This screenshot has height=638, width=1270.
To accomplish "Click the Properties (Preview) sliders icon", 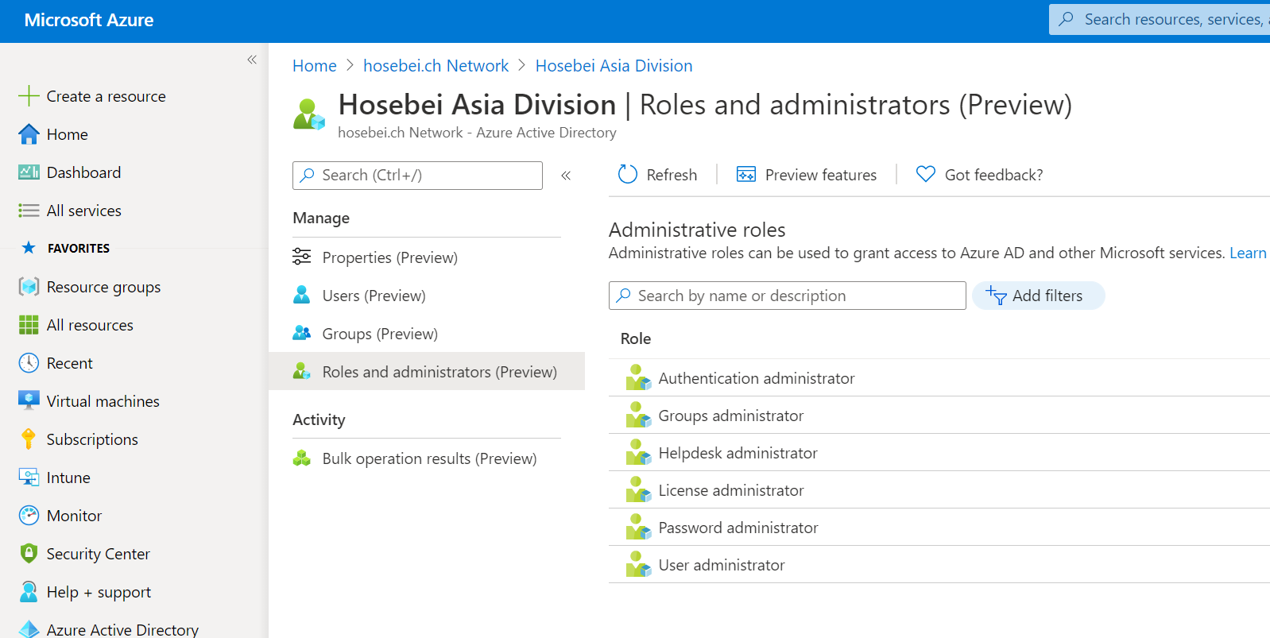I will 302,257.
